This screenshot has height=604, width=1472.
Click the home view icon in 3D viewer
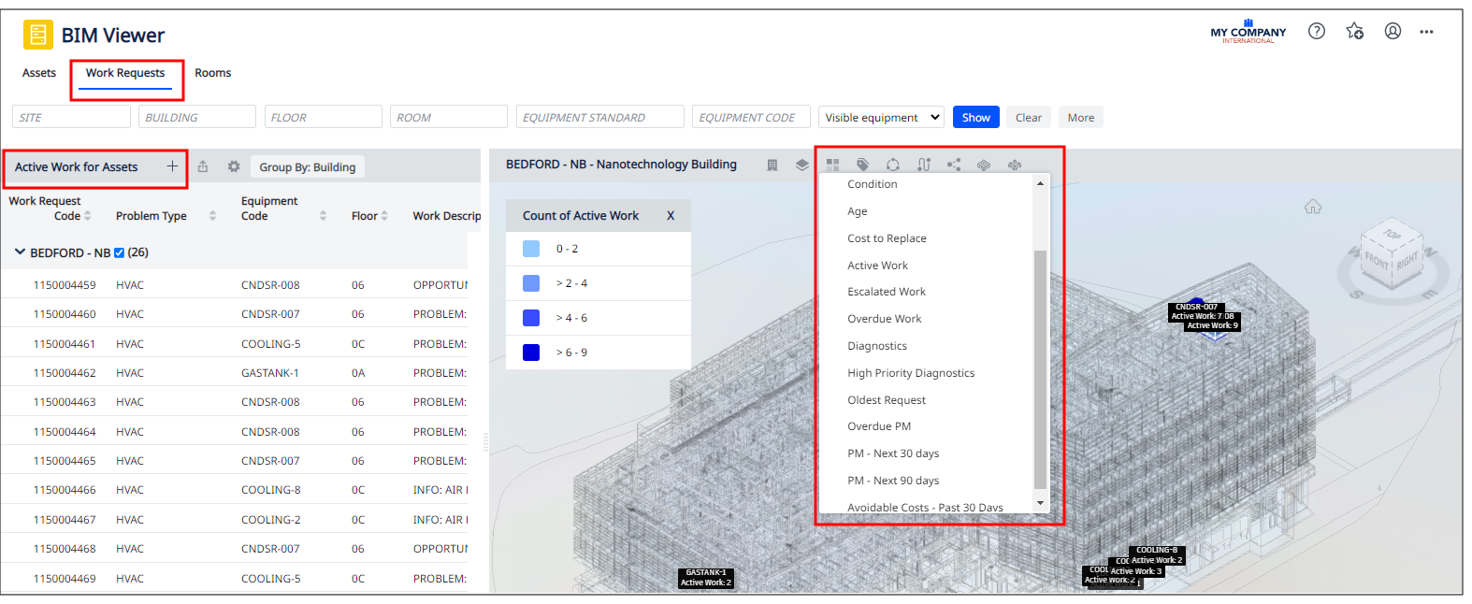pyautogui.click(x=1313, y=207)
